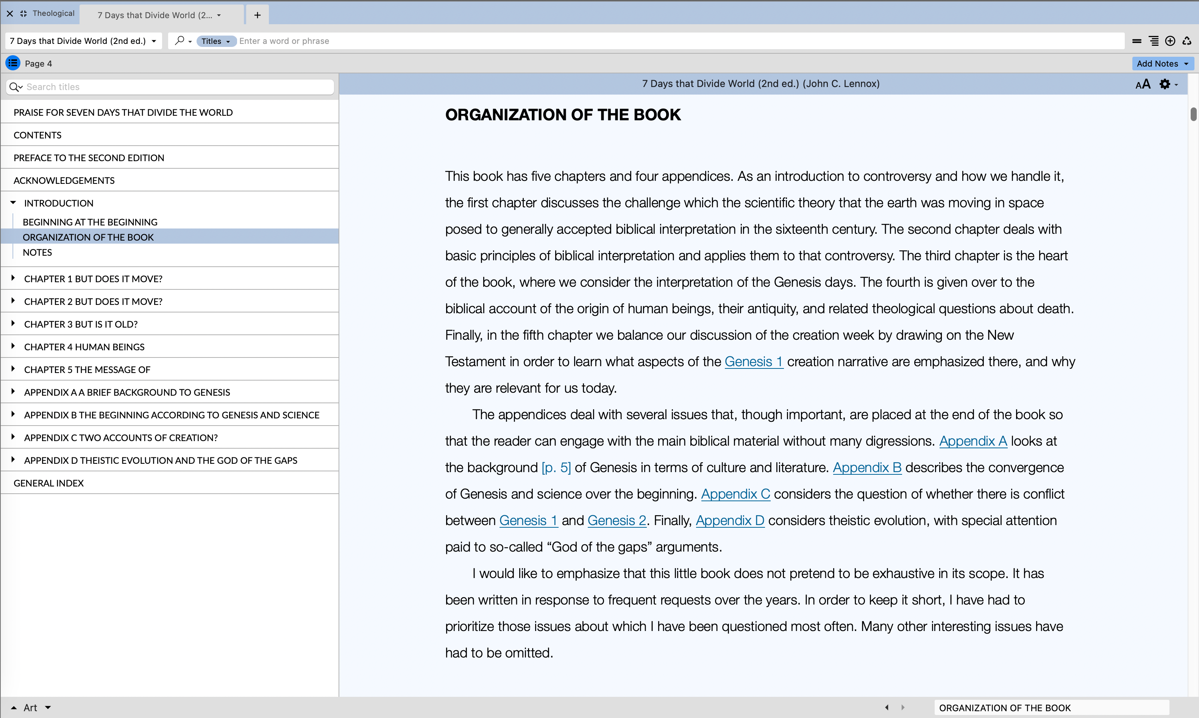
Task: Click the pane title 7 Days that Divide World (John C. Lennox)
Action: (x=760, y=84)
